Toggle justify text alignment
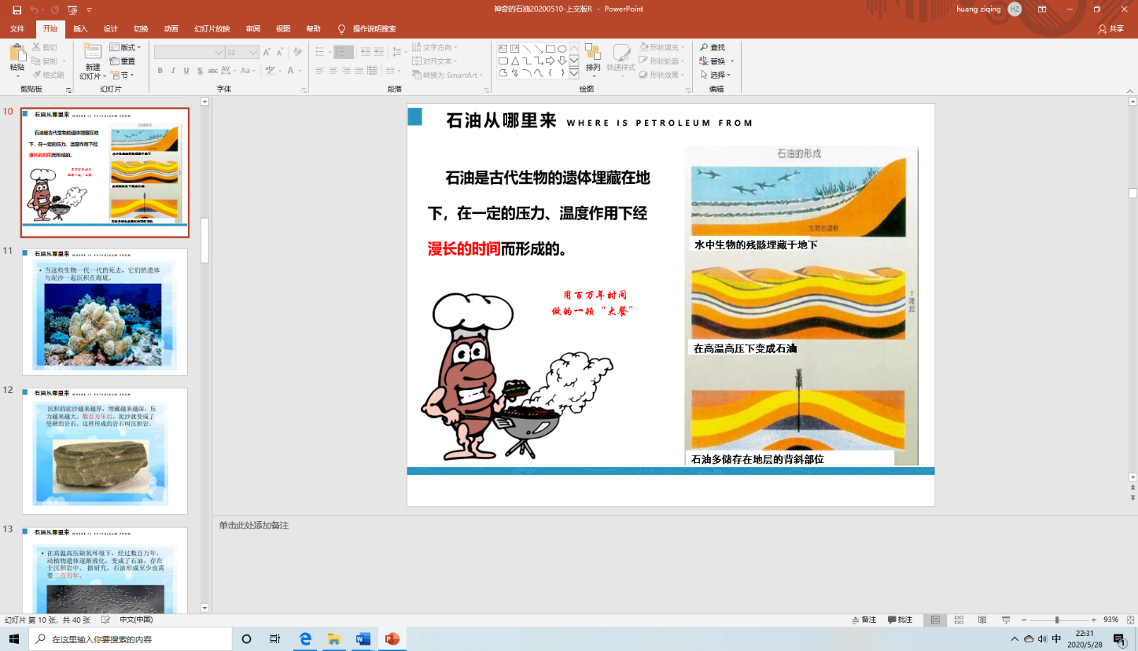 click(360, 71)
